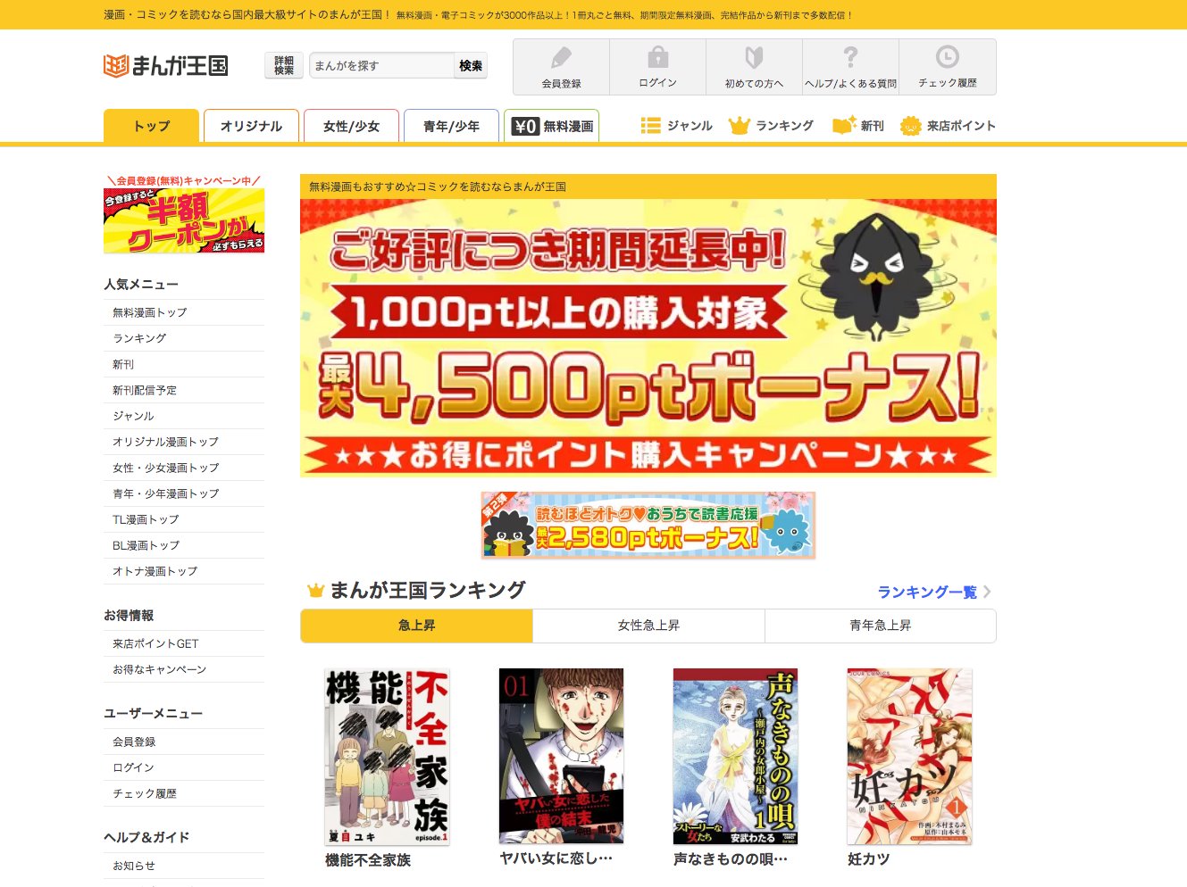The height and width of the screenshot is (887, 1187).
Task: Open 新刊 icon link
Action: (x=858, y=126)
